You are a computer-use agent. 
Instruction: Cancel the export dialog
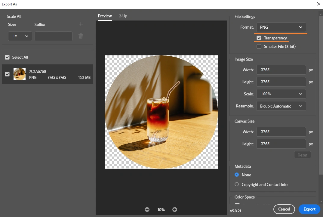(x=284, y=209)
